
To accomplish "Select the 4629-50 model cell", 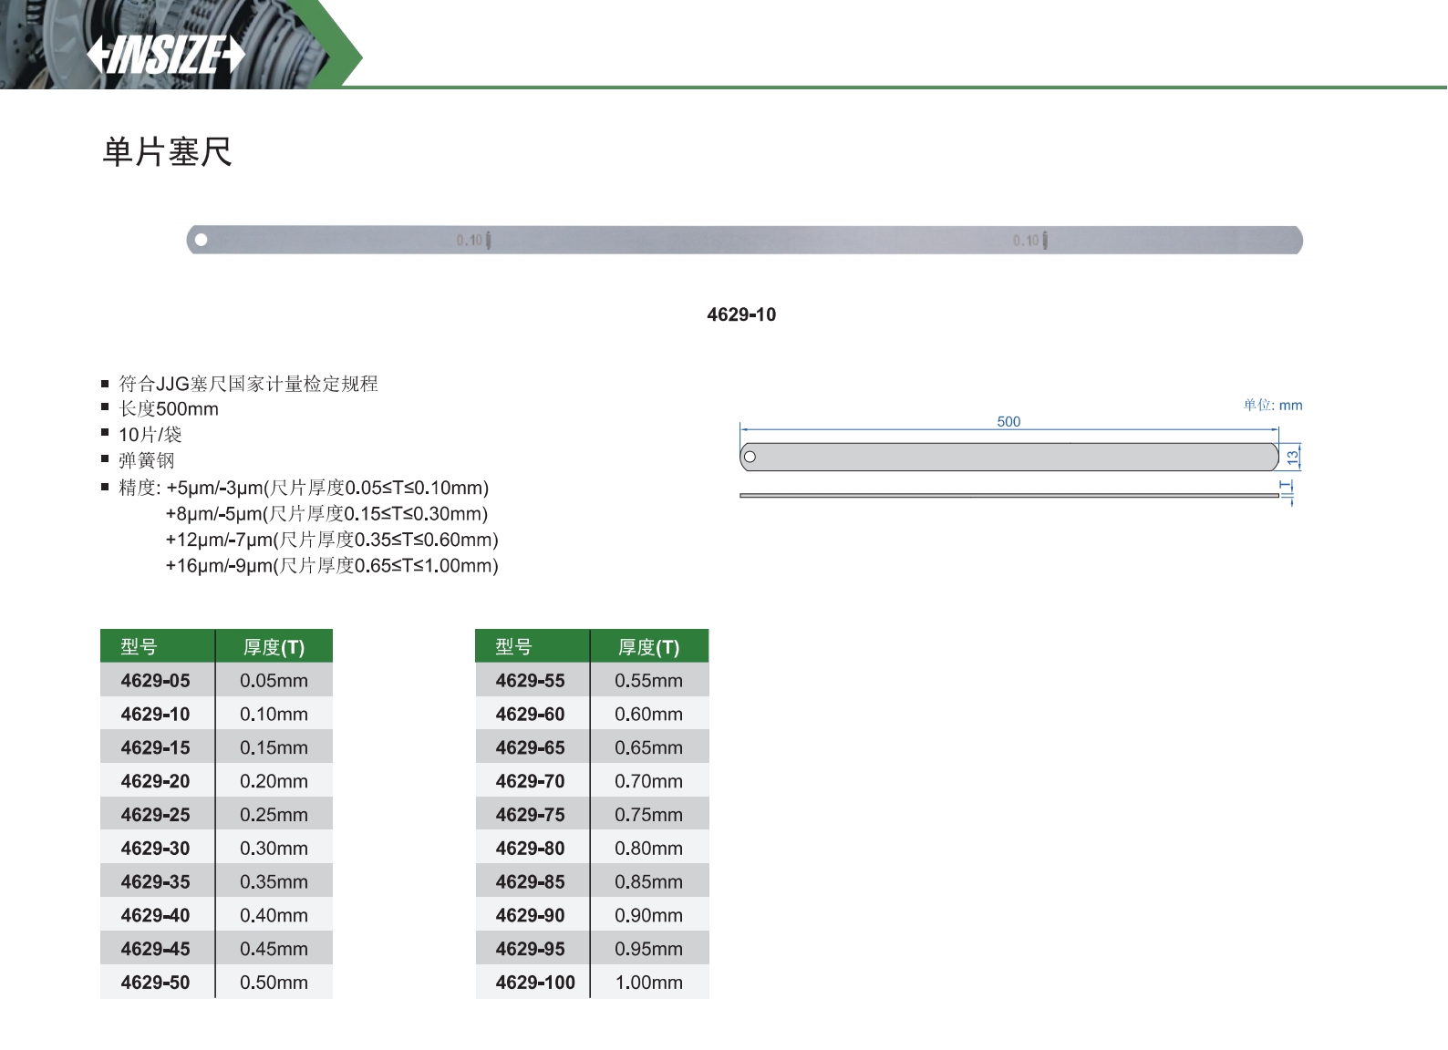I will pyautogui.click(x=156, y=983).
